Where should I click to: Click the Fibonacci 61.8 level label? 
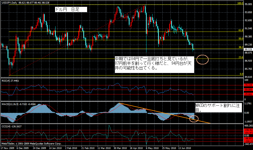tap(241, 30)
